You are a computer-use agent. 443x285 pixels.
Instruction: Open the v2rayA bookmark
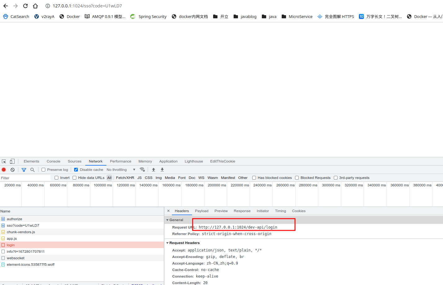point(44,16)
